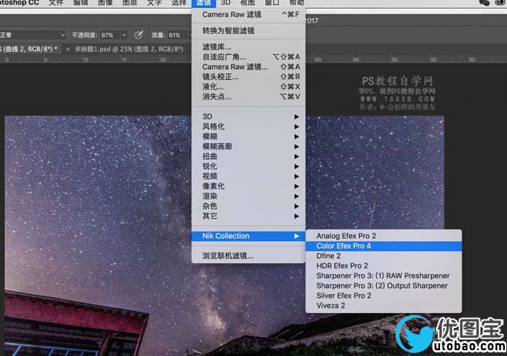Launch Analog Efex Pro 2
Viewport: 507px width, 356px height.
[x=383, y=236]
